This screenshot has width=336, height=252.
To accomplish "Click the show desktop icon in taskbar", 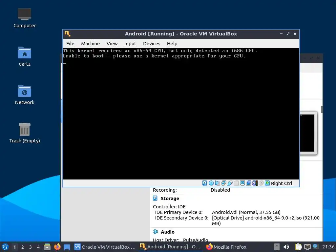I will coord(67,247).
